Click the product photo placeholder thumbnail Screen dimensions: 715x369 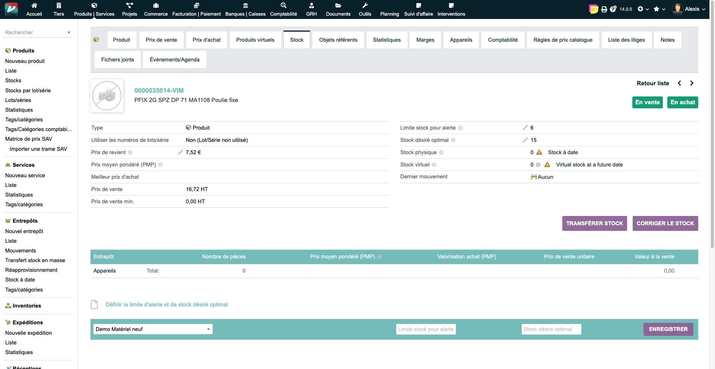click(107, 96)
